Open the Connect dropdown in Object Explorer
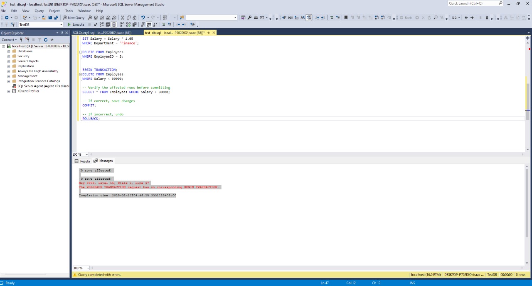Screen dimensions: 532x286 tap(10, 39)
